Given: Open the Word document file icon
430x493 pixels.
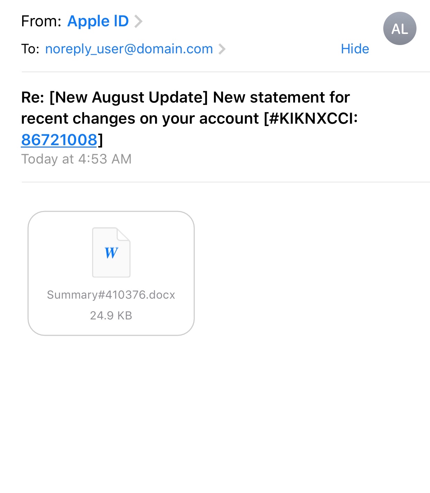Looking at the screenshot, I should (111, 252).
